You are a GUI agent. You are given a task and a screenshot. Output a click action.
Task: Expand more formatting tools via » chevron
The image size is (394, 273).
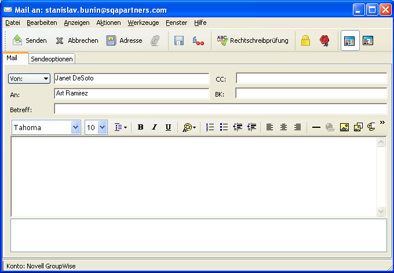coord(382,123)
